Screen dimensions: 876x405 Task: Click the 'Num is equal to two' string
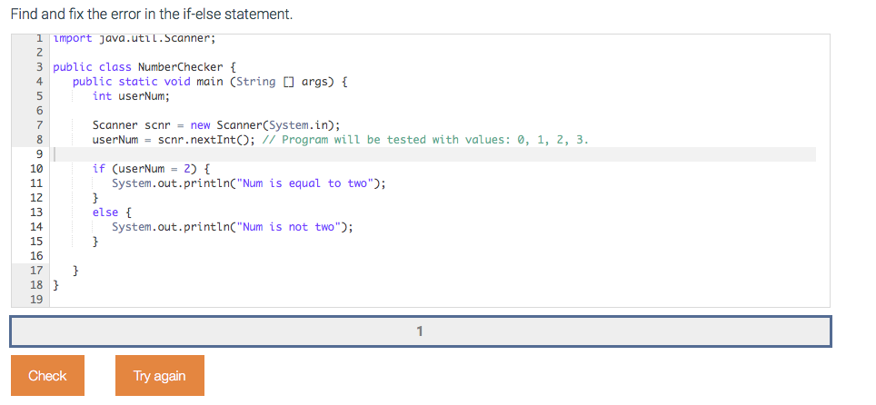point(305,183)
